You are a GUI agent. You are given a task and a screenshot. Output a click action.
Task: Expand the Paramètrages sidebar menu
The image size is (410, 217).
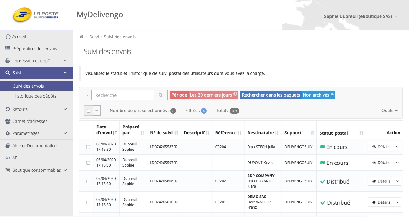pyautogui.click(x=36, y=133)
